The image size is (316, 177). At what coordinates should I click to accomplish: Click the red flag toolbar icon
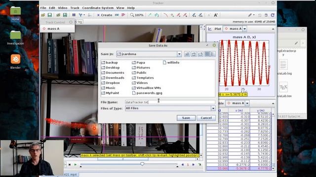click(x=123, y=15)
